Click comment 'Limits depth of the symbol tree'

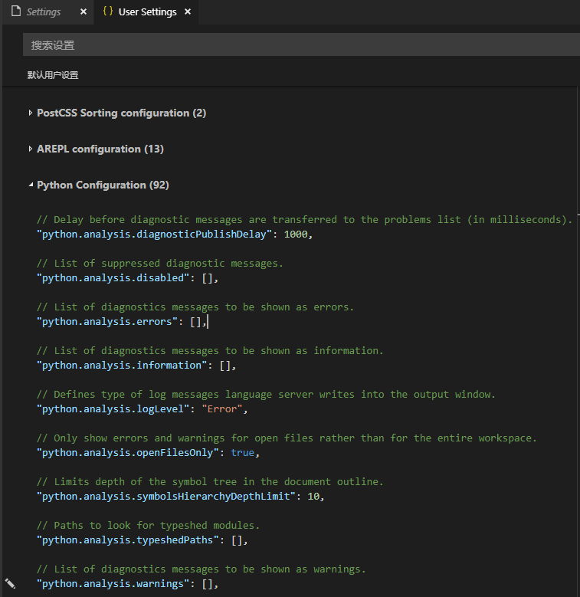coord(210,482)
